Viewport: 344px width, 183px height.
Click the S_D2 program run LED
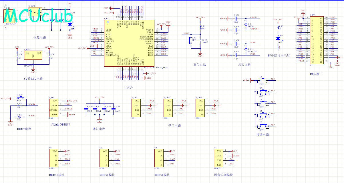[278, 38]
